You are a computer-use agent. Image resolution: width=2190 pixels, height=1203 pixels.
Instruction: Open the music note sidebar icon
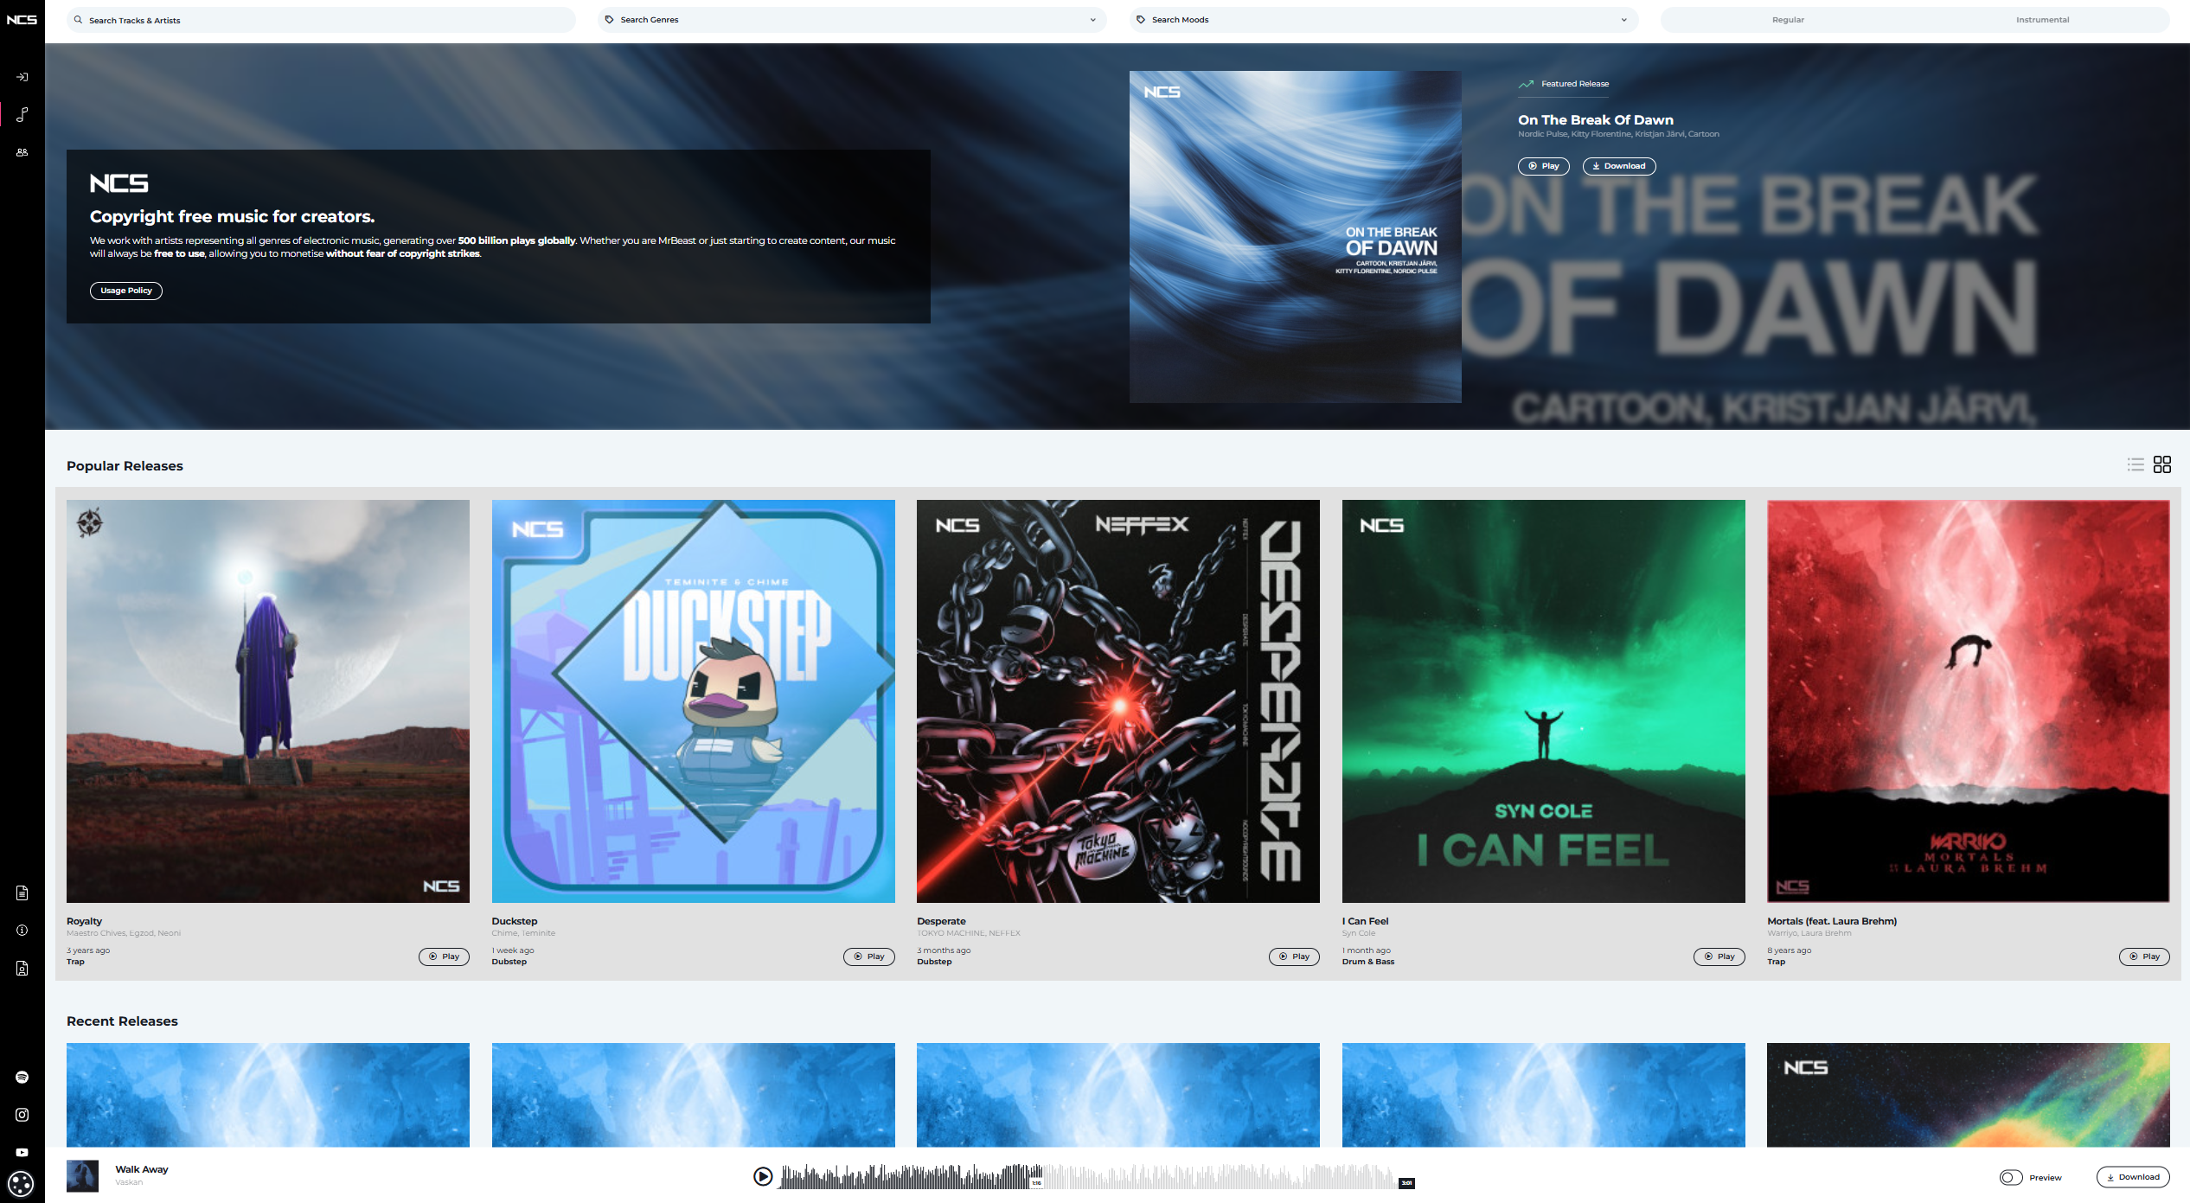(x=22, y=114)
